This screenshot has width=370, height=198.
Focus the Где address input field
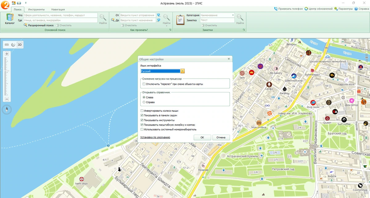click(60, 20)
